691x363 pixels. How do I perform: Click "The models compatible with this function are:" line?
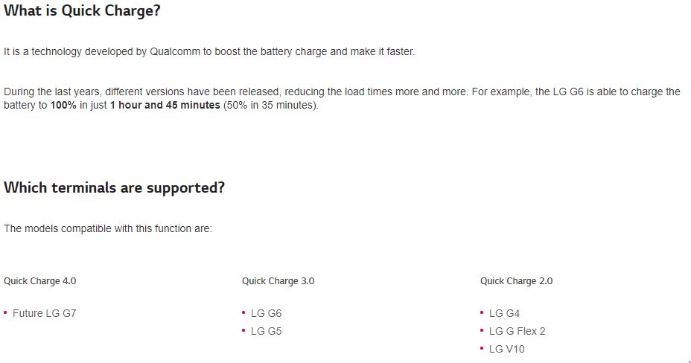[108, 228]
